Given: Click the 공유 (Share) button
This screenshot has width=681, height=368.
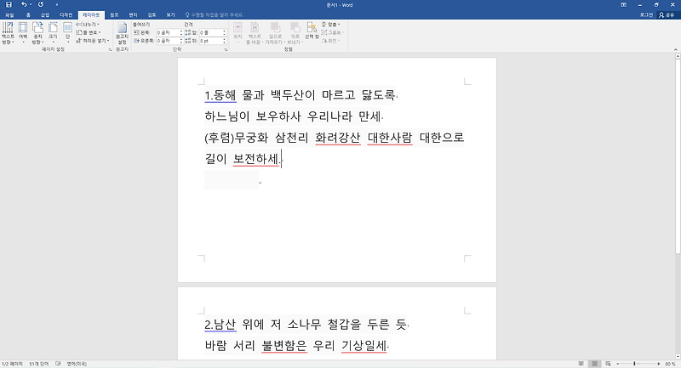Looking at the screenshot, I should tap(667, 14).
